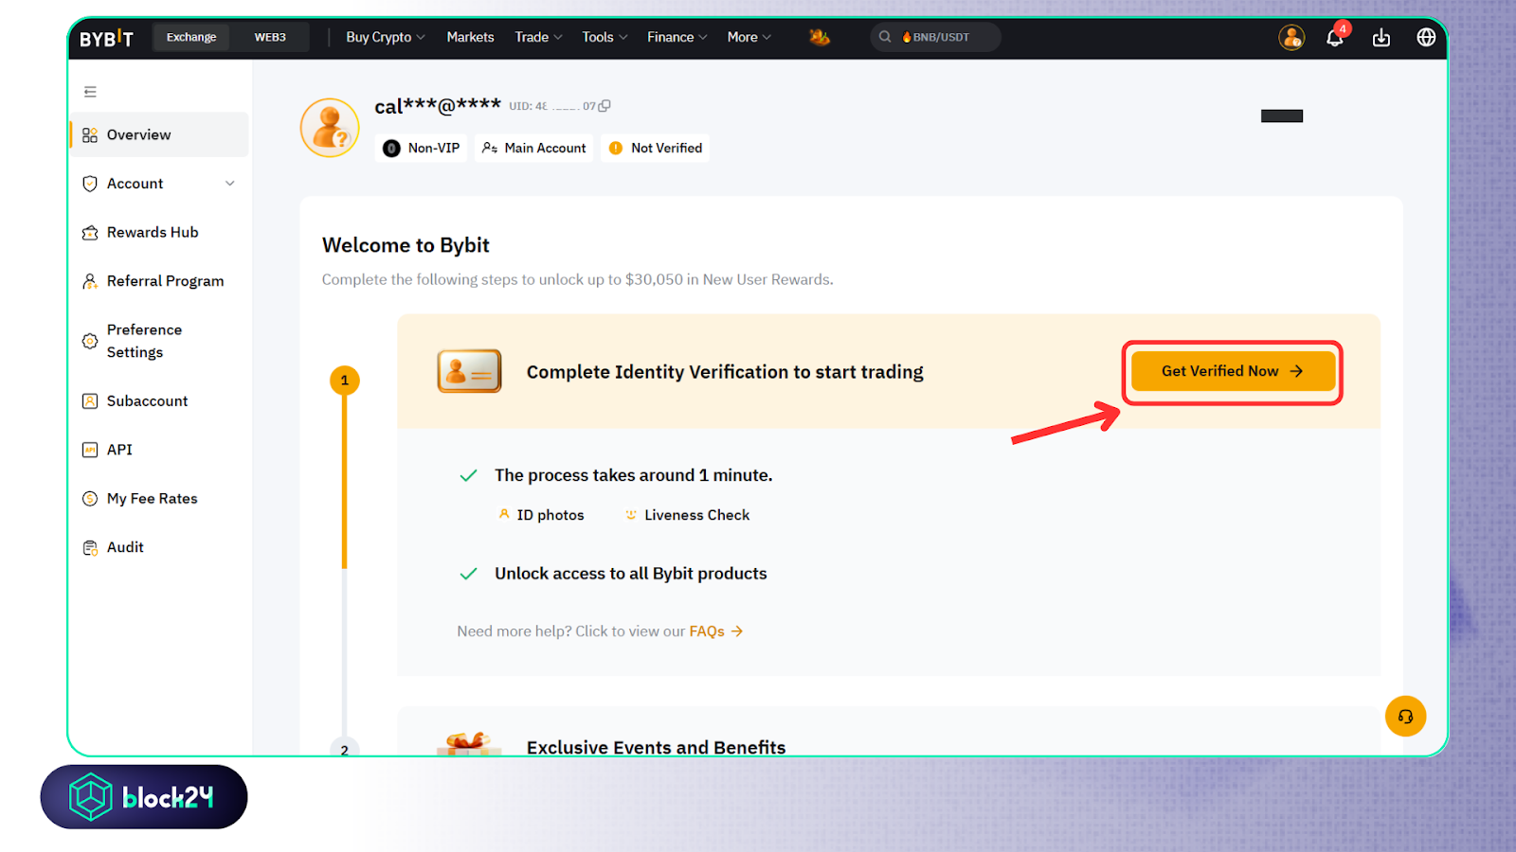
Task: Collapse the sidebar with hamburger icon
Action: (90, 92)
